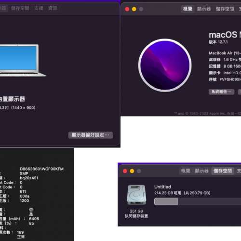Screen dimensions: 241x241
Task: Click the 否 value in battery report
Action: pyautogui.click(x=31, y=210)
